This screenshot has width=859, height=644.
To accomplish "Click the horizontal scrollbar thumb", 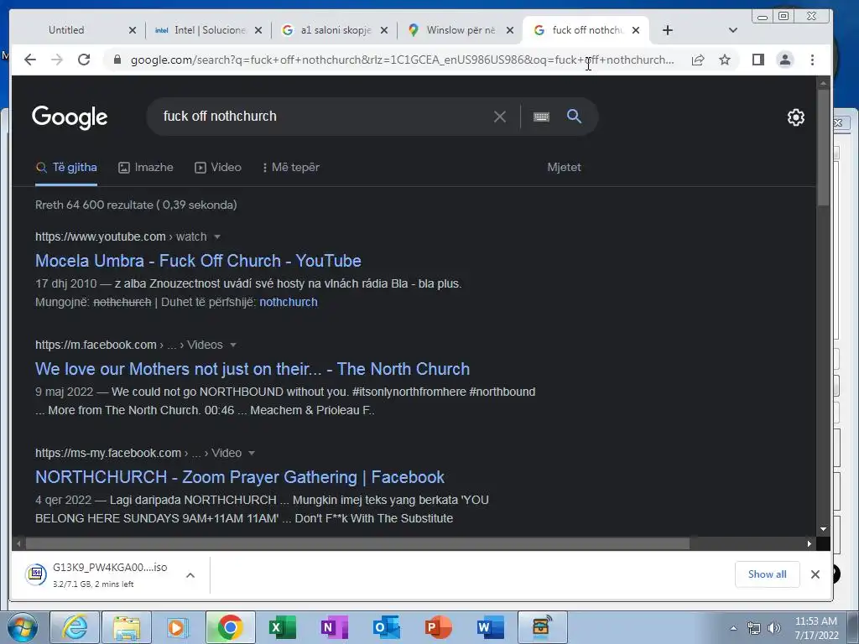I will pos(357,543).
